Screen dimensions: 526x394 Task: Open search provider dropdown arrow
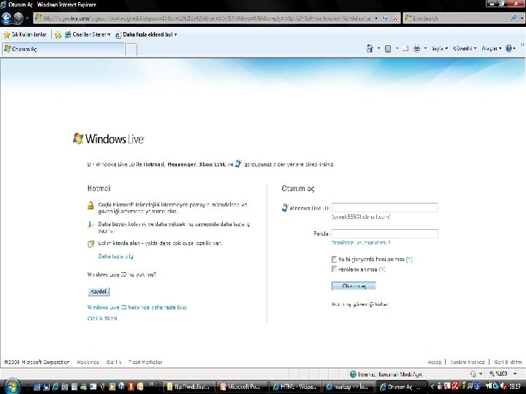coord(522,18)
